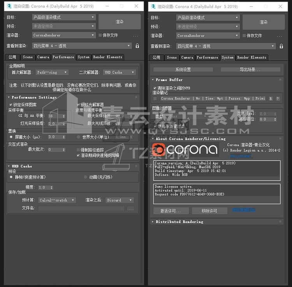The image size is (292, 287).
Task: Open 查看到渲染 dropdown in the right window
Action: pos(226,46)
